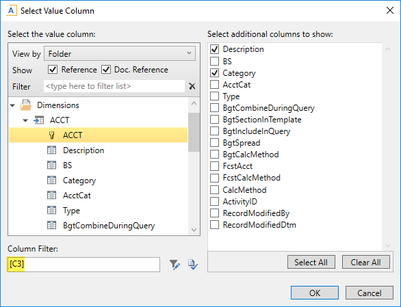The image size is (401, 307).
Task: Click the Dimensions folder icon
Action: coord(26,105)
